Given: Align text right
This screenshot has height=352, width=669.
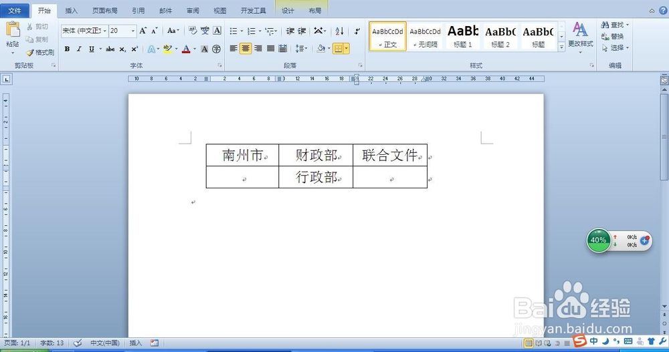Looking at the screenshot, I should [258, 49].
